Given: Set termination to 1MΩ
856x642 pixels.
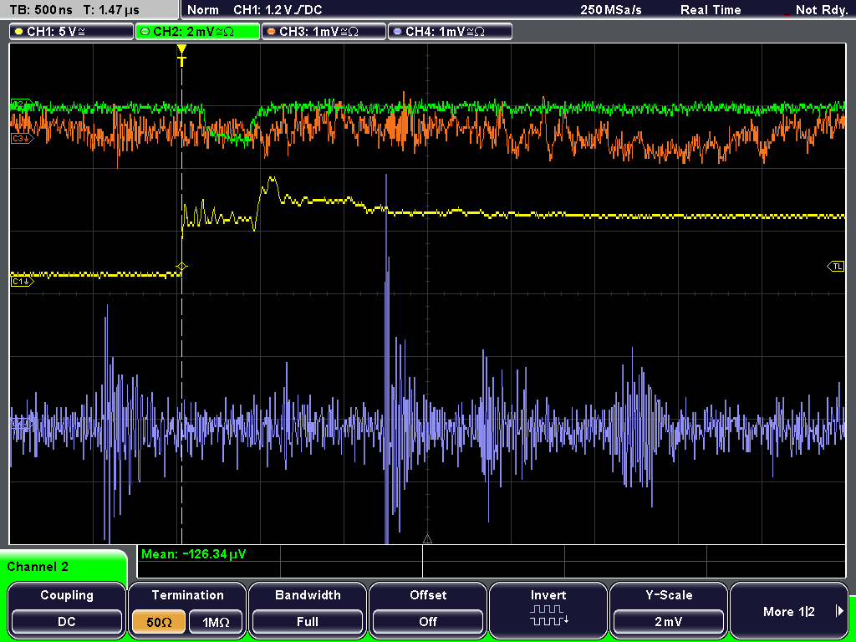Looking at the screenshot, I should coord(216,622).
